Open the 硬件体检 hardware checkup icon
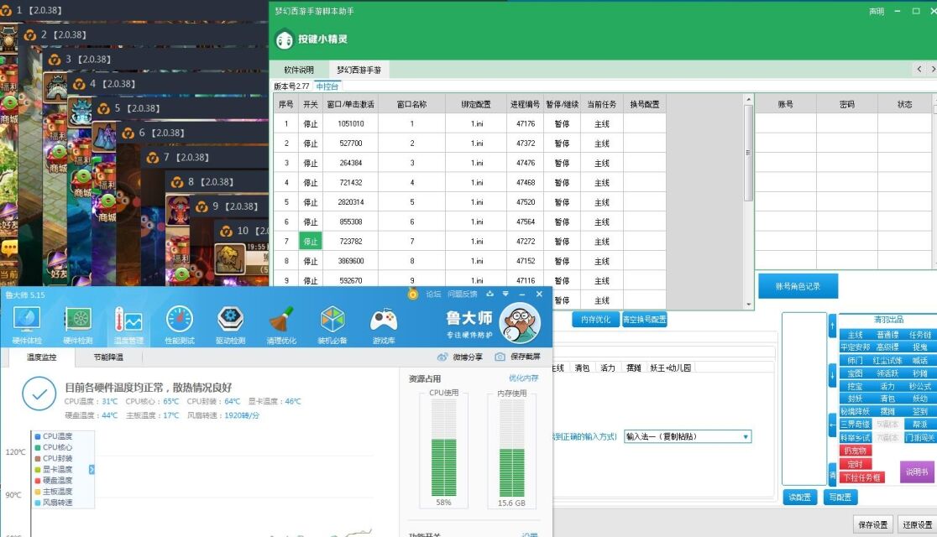937x537 pixels. (27, 326)
